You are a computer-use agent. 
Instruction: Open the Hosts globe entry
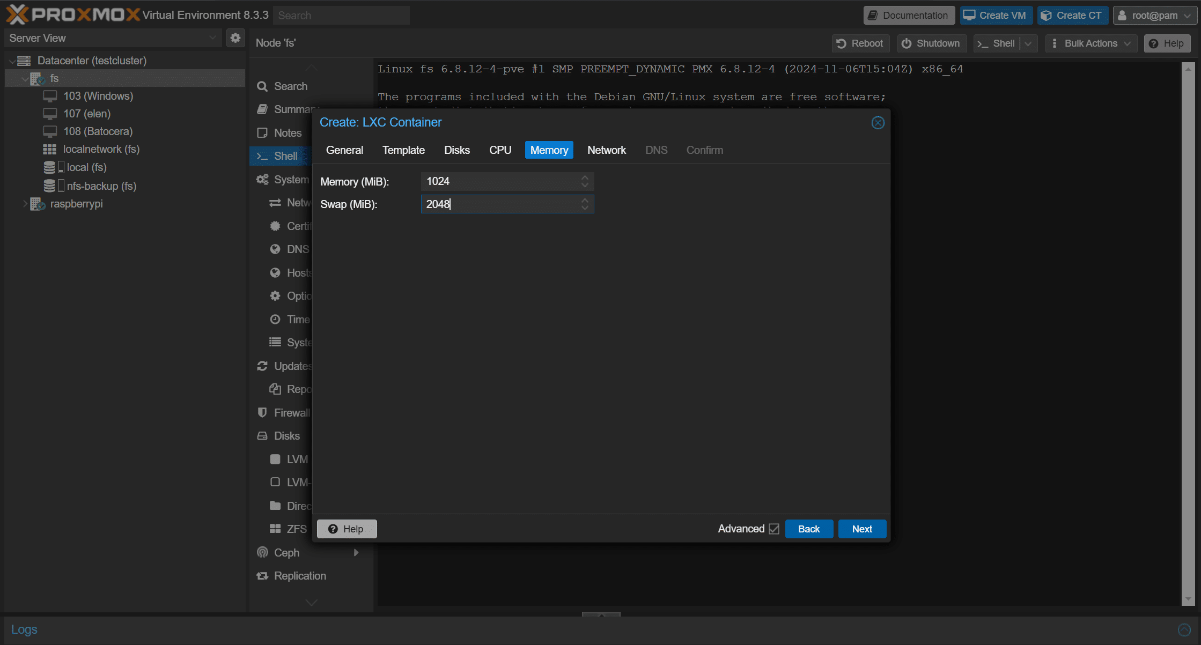point(275,273)
